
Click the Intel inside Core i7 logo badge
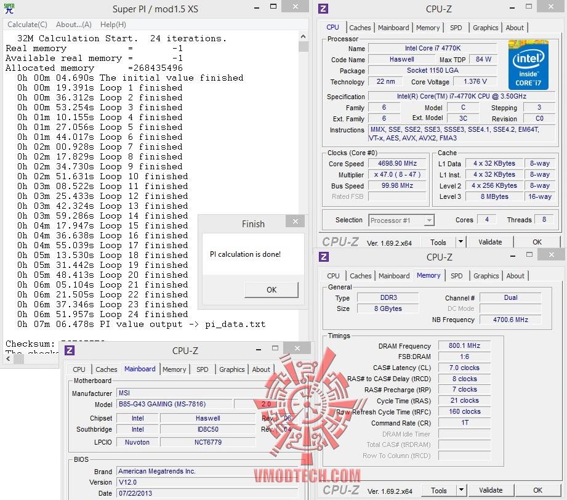pos(528,65)
